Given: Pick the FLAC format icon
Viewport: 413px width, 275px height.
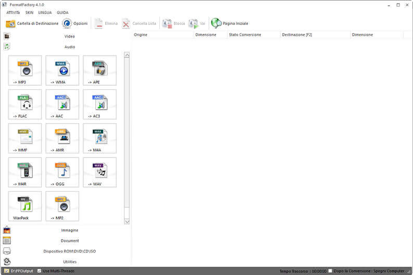Looking at the screenshot, I should [25, 104].
